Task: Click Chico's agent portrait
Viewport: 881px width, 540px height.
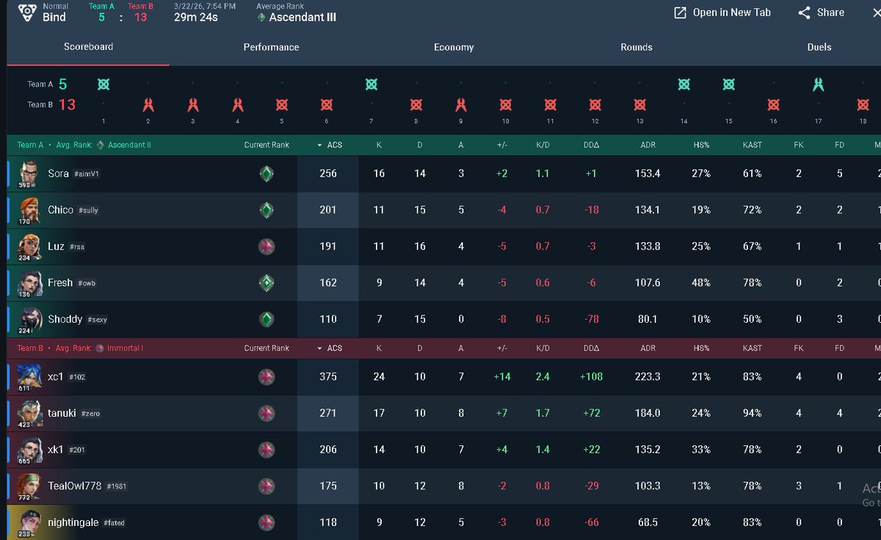Action: (29, 210)
